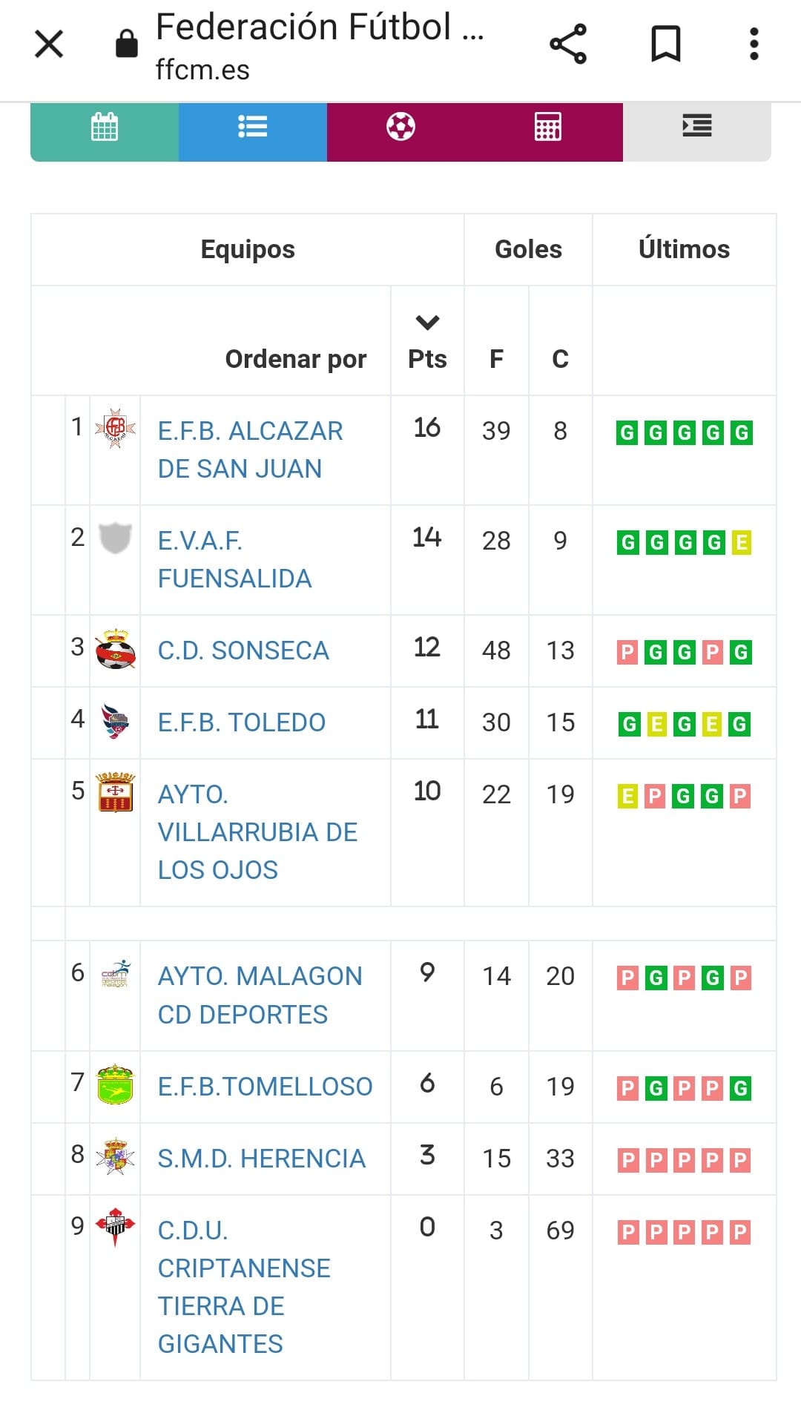This screenshot has height=1413, width=801.
Task: Open C.D. SONSECA team page
Action: click(x=243, y=650)
